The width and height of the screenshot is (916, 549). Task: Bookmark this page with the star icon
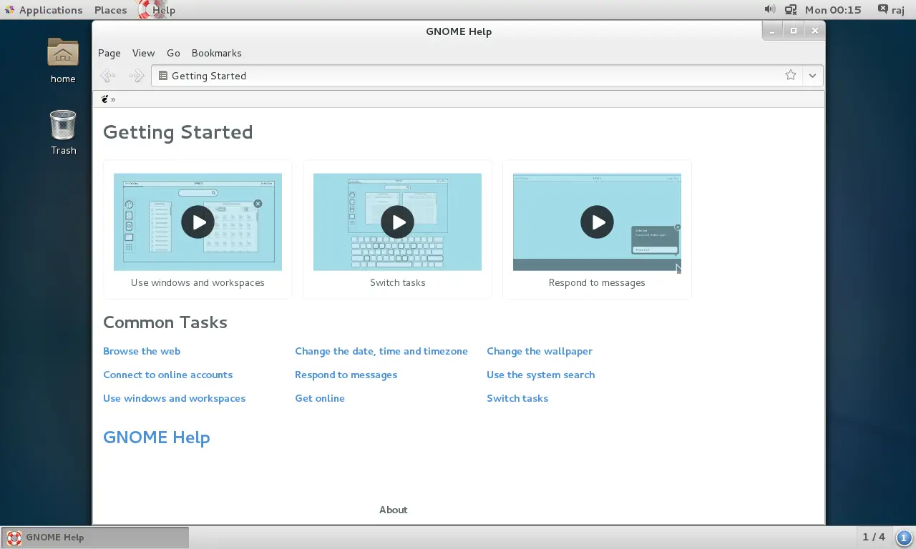(791, 75)
